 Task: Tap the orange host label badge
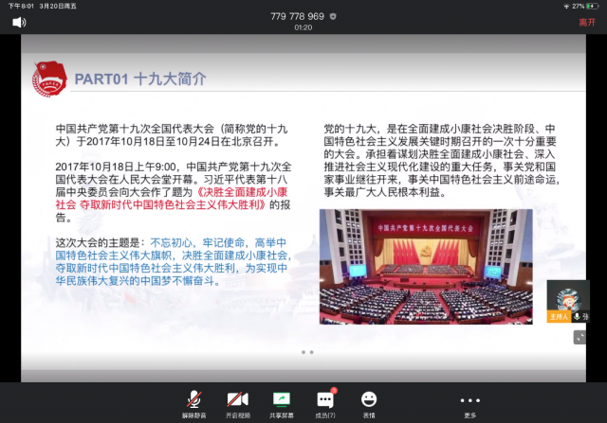click(x=559, y=316)
